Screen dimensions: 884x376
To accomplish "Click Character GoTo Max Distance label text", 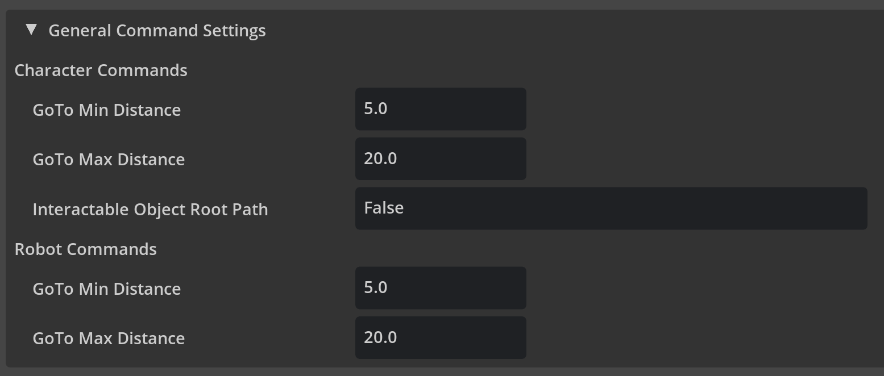I will coord(109,160).
